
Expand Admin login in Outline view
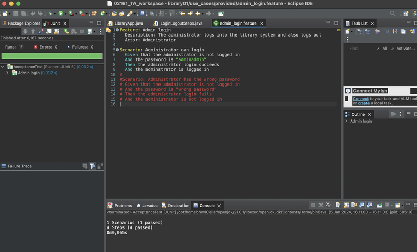click(346, 121)
